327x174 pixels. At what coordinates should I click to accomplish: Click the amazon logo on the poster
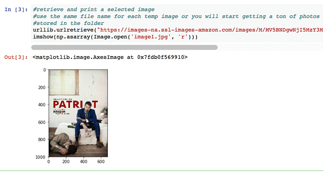59,112
